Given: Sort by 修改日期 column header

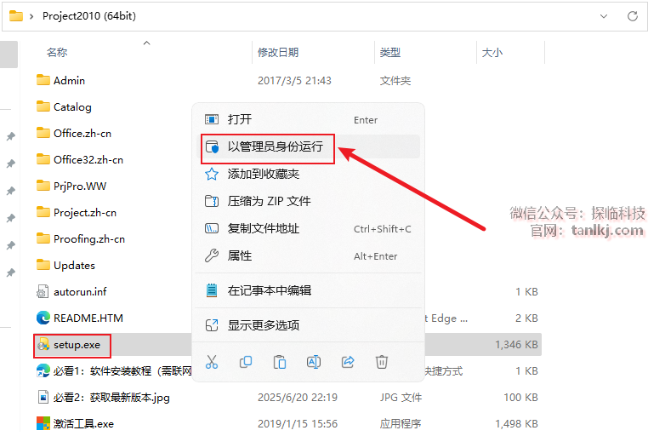Looking at the screenshot, I should 278,53.
